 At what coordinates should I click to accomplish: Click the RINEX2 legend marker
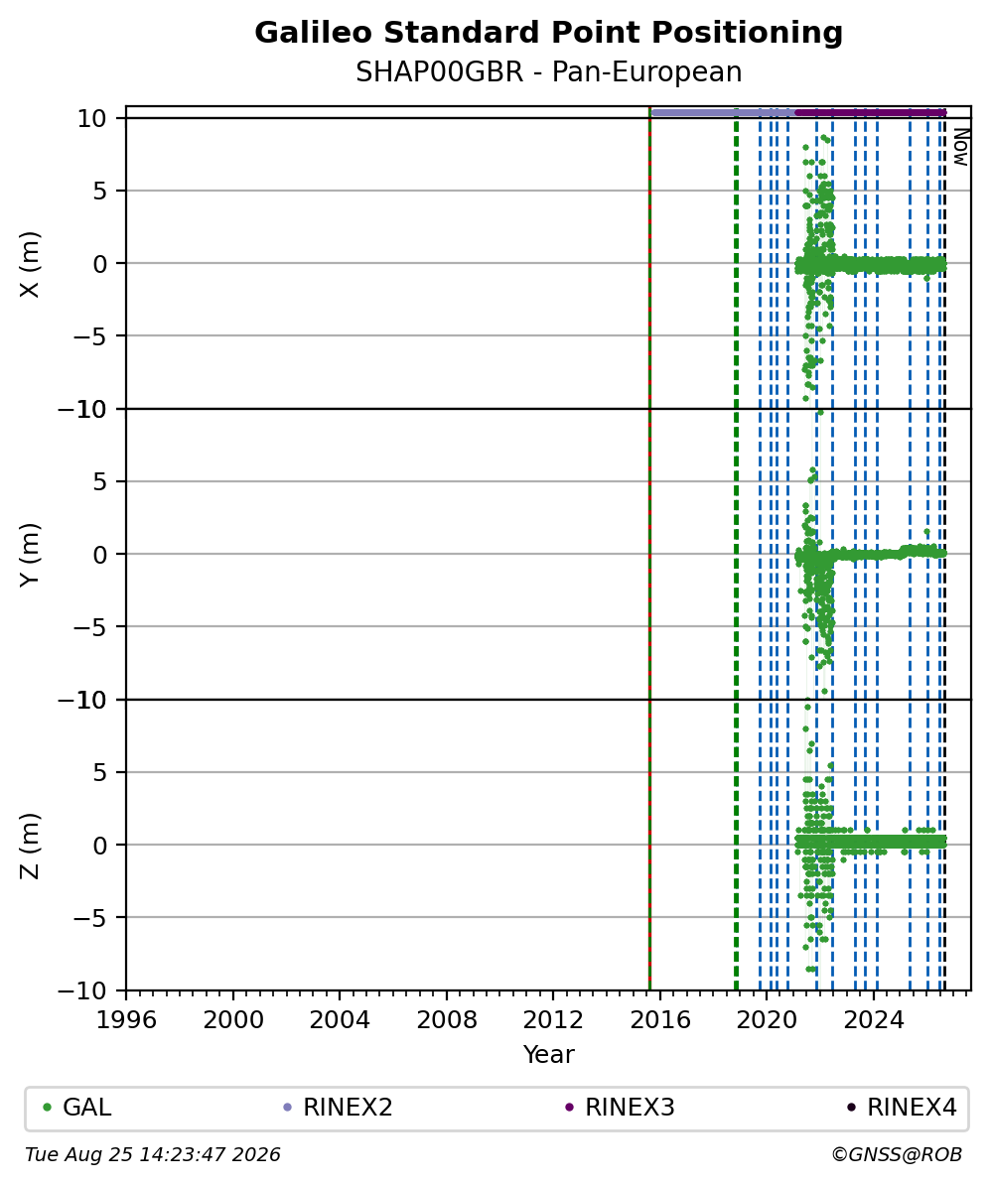pyautogui.click(x=287, y=1108)
